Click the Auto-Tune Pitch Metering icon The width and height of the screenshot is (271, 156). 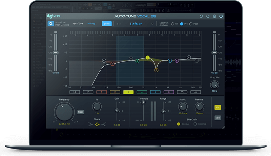[x=50, y=24]
